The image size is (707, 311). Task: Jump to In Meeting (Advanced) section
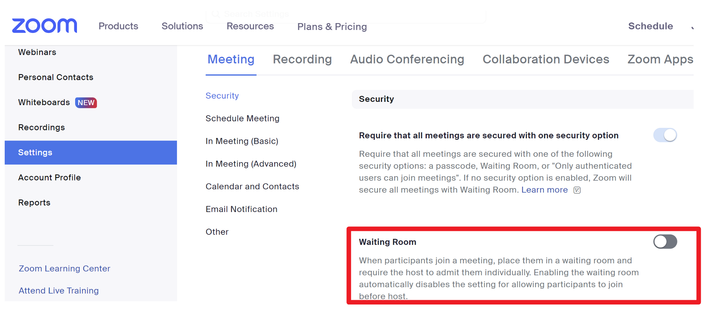point(251,164)
